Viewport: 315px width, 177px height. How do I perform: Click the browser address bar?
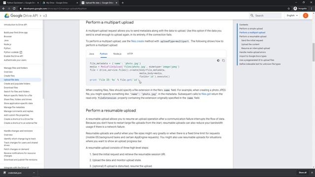[x=153, y=9]
